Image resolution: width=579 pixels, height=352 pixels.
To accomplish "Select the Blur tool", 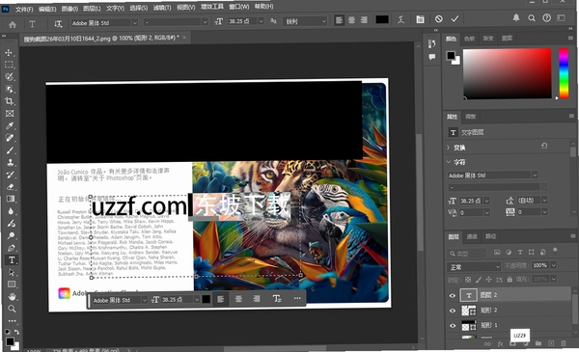I will pyautogui.click(x=11, y=211).
